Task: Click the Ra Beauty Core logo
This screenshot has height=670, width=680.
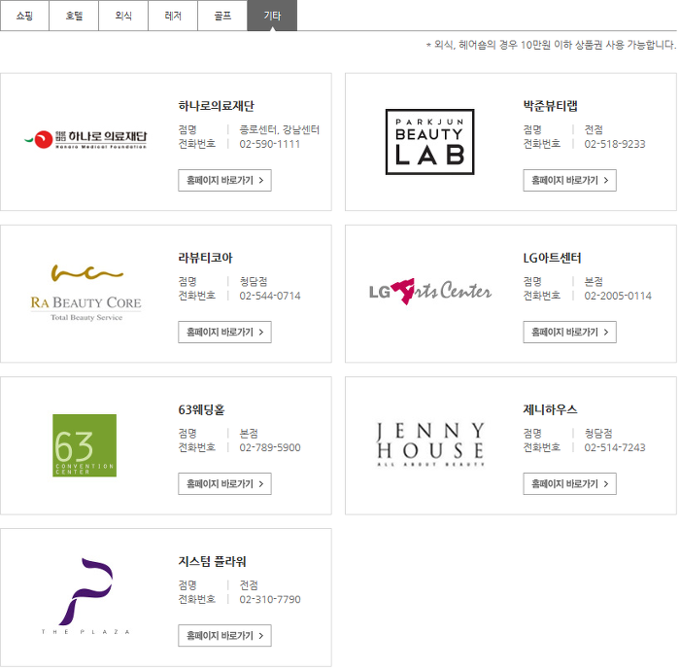Action: click(x=85, y=293)
